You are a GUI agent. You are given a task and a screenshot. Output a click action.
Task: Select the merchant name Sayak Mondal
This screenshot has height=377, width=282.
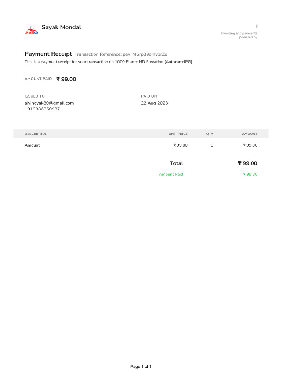pos(61,27)
